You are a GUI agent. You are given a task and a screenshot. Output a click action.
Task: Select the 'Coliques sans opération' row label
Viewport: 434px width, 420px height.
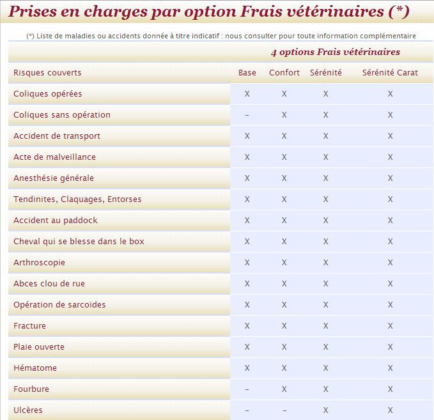click(62, 115)
